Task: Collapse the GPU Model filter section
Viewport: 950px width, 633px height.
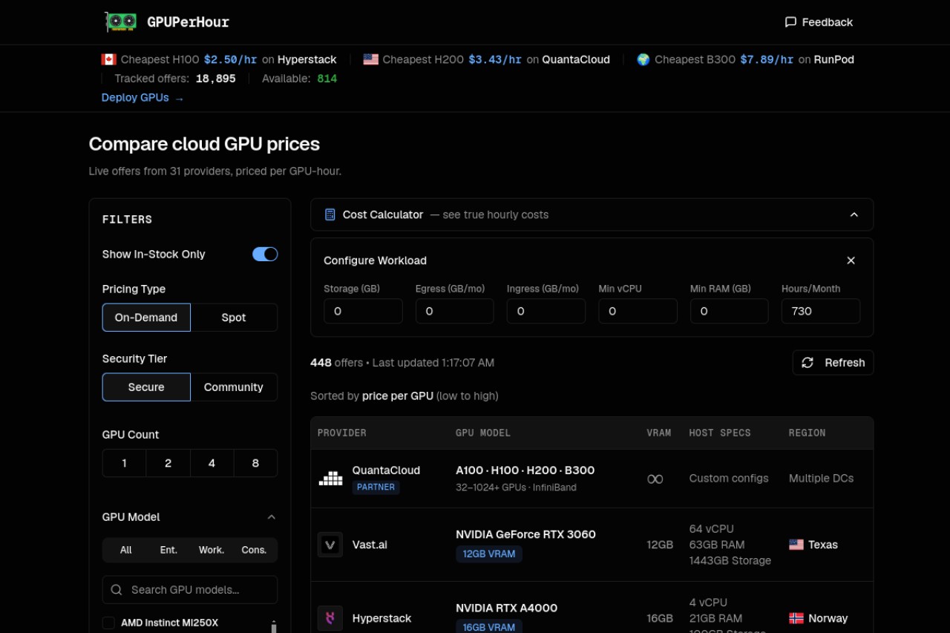Action: point(271,517)
